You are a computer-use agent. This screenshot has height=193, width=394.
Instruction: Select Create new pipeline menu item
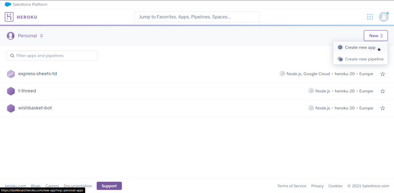360,59
